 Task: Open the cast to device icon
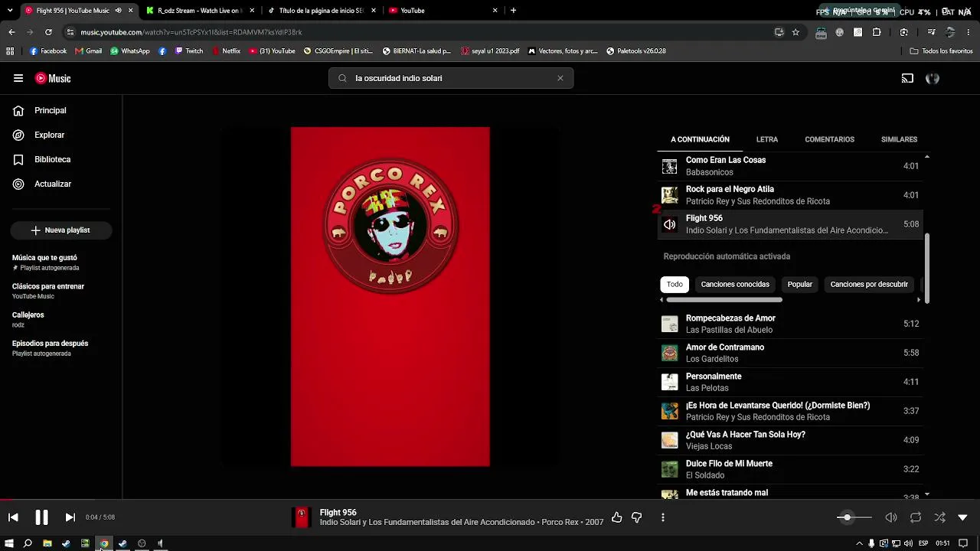point(907,78)
